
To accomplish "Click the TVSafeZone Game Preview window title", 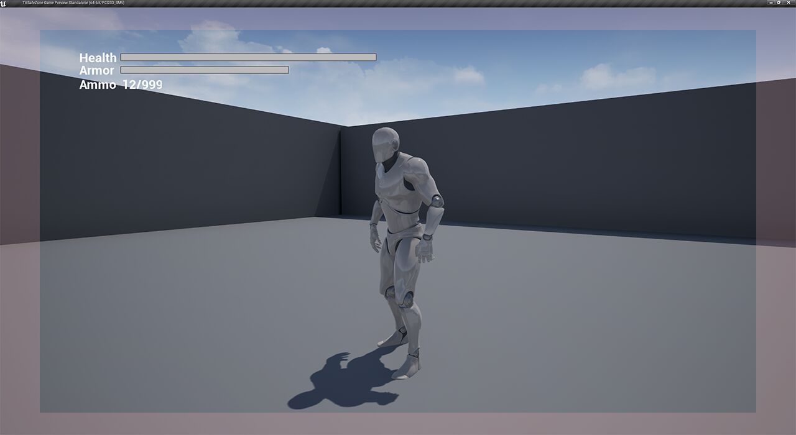I will coord(73,2).
